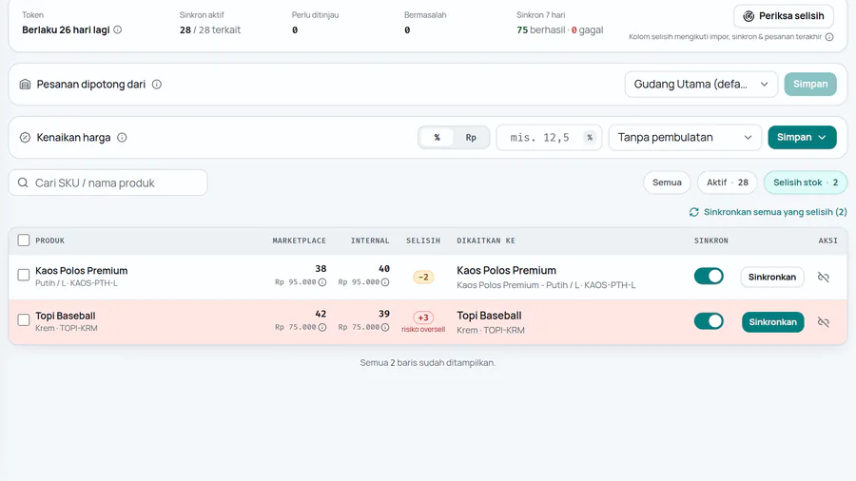Click linked product SKU Krem · TOPI-KRM
Image resolution: width=856 pixels, height=481 pixels.
click(491, 331)
